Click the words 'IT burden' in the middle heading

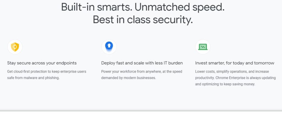coord(173,63)
